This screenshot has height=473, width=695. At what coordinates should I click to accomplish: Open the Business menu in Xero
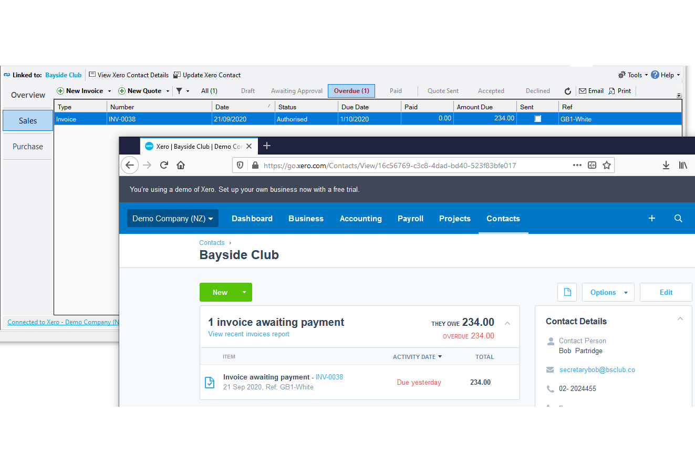[306, 218]
